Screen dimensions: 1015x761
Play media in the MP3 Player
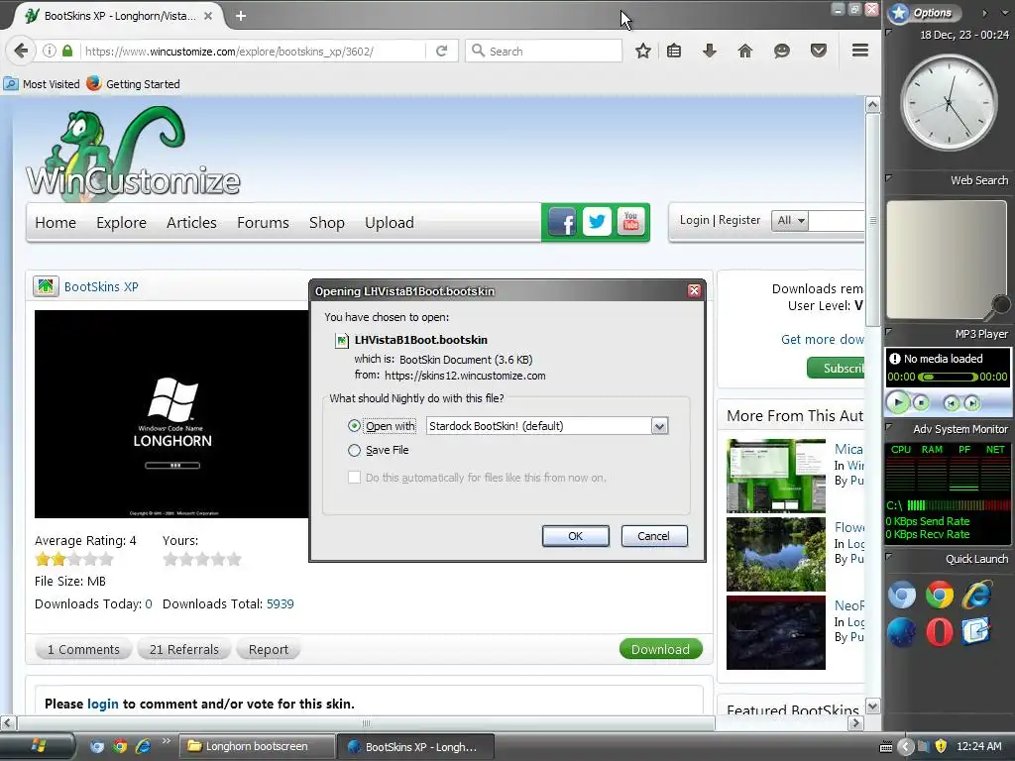click(898, 402)
